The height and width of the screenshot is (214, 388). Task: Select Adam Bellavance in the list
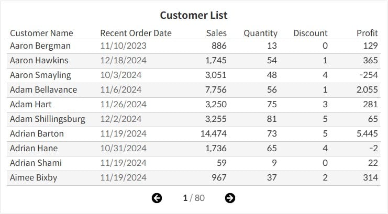point(43,89)
